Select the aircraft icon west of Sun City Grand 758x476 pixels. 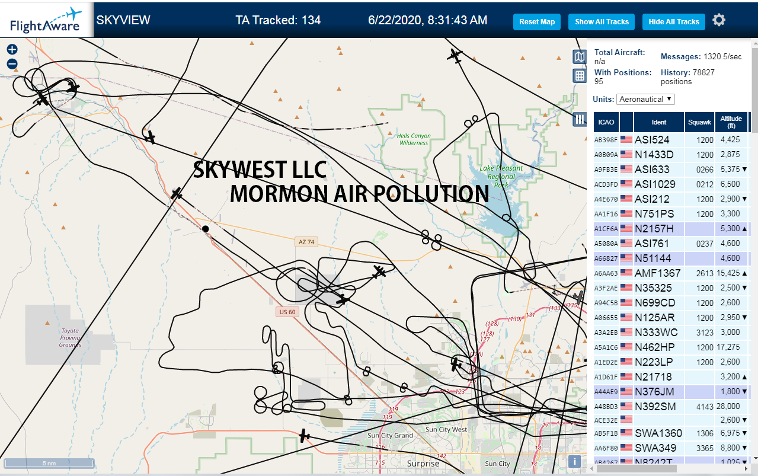click(304, 436)
